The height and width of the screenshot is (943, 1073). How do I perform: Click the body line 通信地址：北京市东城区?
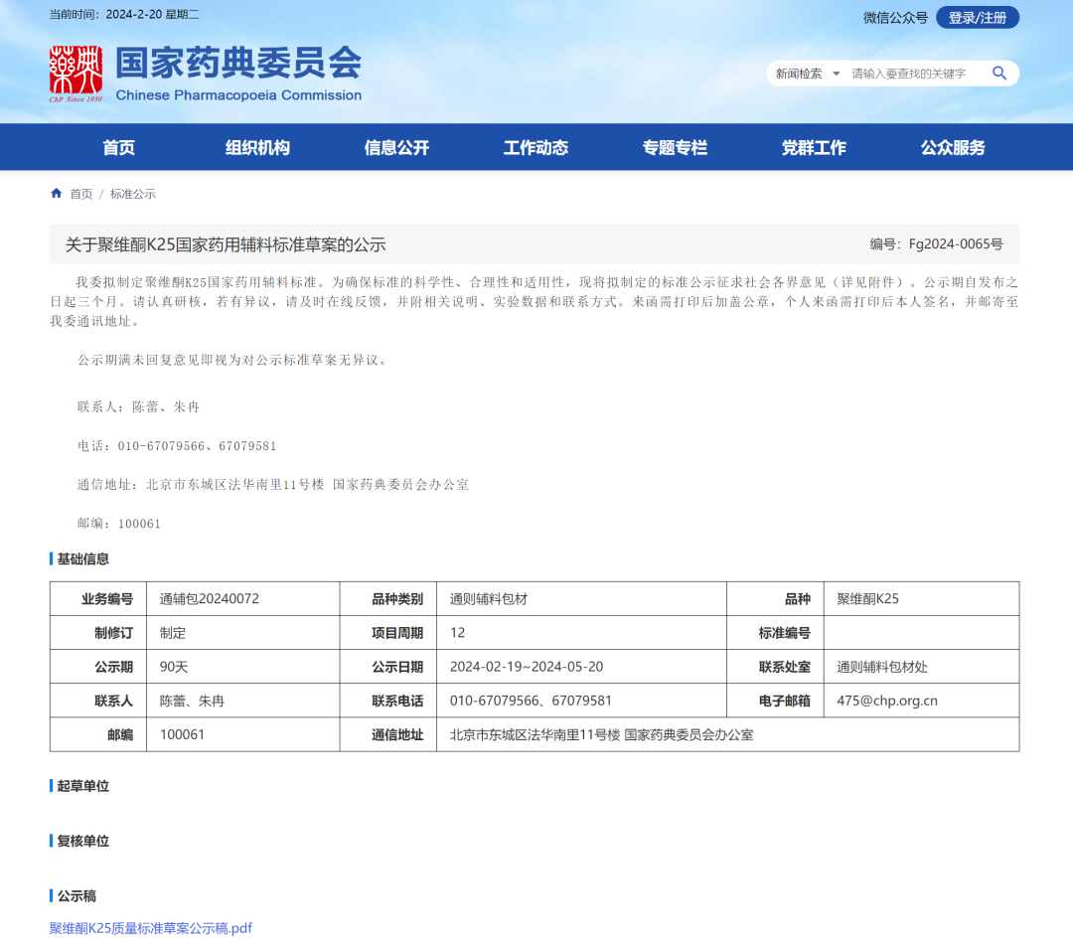[273, 485]
